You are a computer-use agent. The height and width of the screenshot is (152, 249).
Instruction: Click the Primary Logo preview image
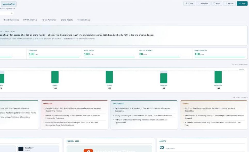tap(109, 149)
